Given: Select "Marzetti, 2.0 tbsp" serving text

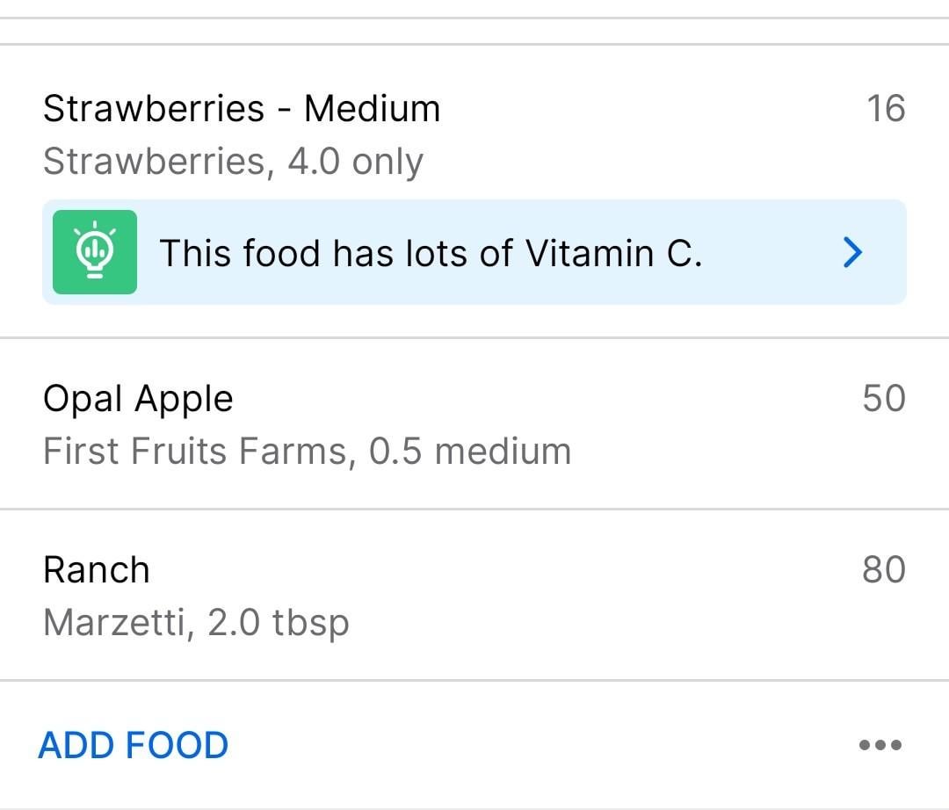Looking at the screenshot, I should click(x=196, y=623).
